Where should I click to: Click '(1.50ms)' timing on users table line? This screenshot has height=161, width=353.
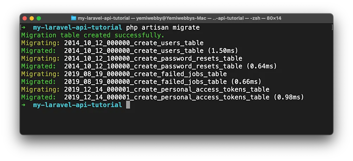[x=223, y=51]
